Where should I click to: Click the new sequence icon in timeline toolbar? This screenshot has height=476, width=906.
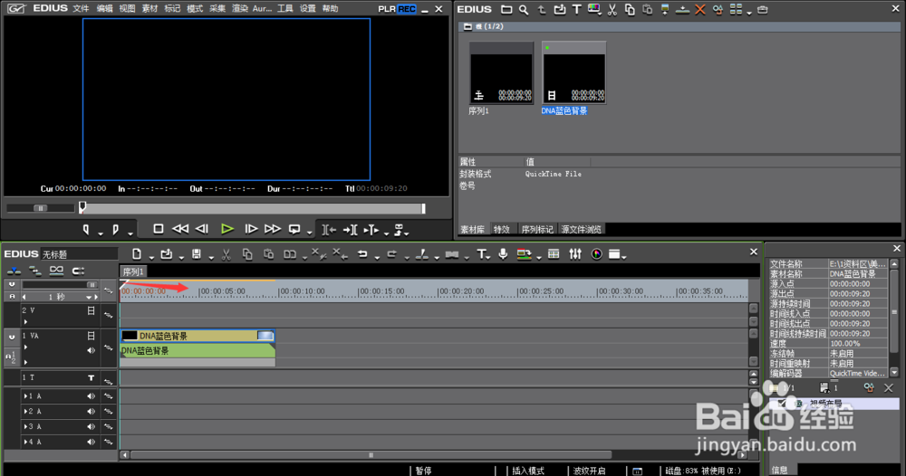point(137,254)
